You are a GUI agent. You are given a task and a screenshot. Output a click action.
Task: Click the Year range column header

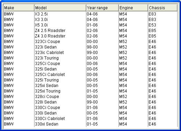click(x=102, y=8)
